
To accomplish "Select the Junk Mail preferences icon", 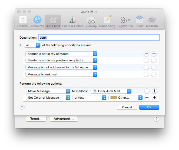I will (x=53, y=22).
